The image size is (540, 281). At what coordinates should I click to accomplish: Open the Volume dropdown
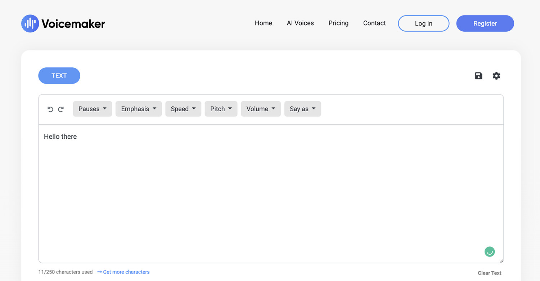click(x=261, y=109)
